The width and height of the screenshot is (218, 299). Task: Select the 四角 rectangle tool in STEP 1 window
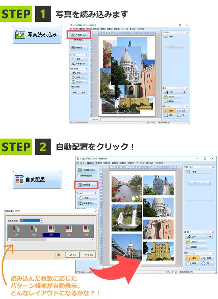[x=169, y=115]
